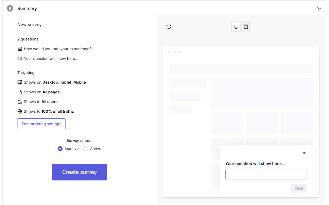Collapse the Summary section
The image size is (329, 205).
[x=319, y=8]
